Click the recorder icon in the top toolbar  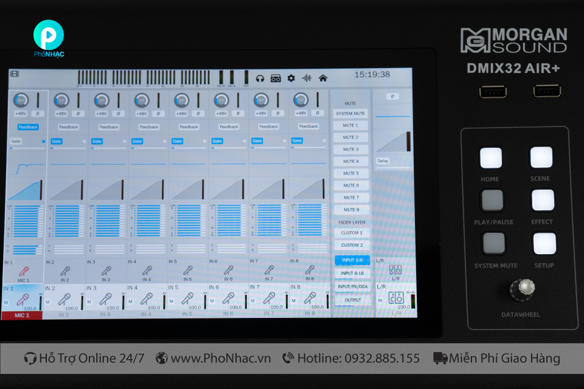[x=276, y=78]
